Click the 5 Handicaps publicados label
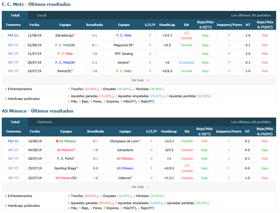This screenshot has height=213, width=280. [x=22, y=206]
